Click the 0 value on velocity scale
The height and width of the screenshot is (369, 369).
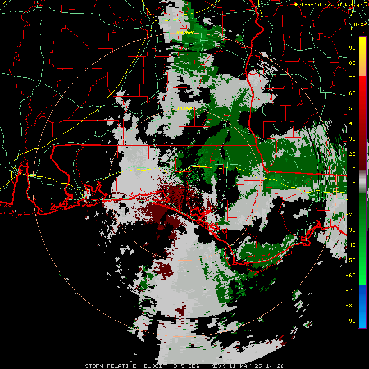354,184
